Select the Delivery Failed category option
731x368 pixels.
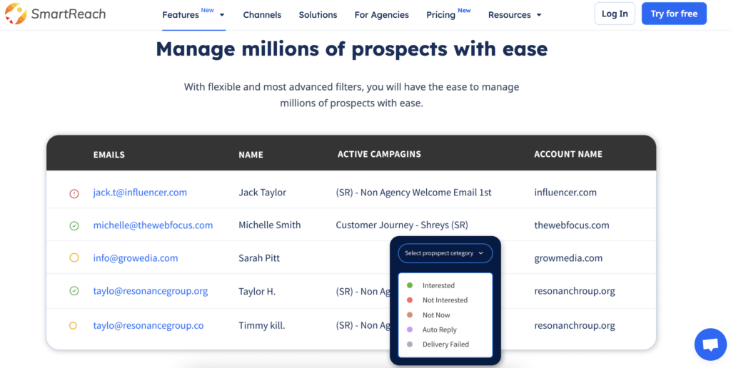tap(445, 344)
